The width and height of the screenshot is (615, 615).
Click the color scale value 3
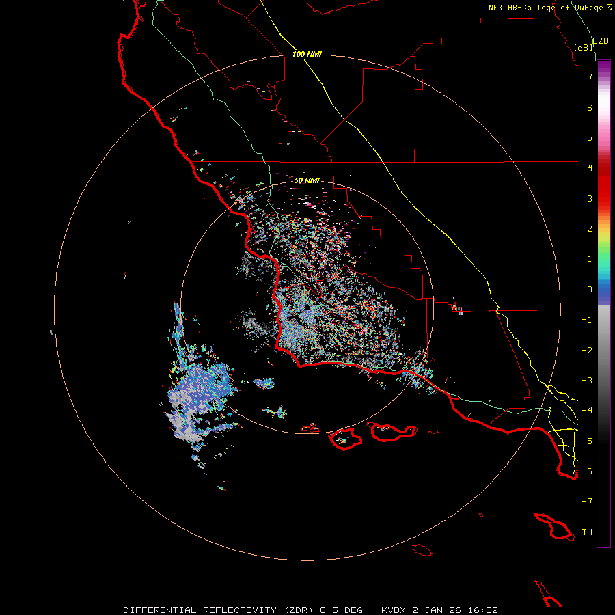(x=590, y=198)
